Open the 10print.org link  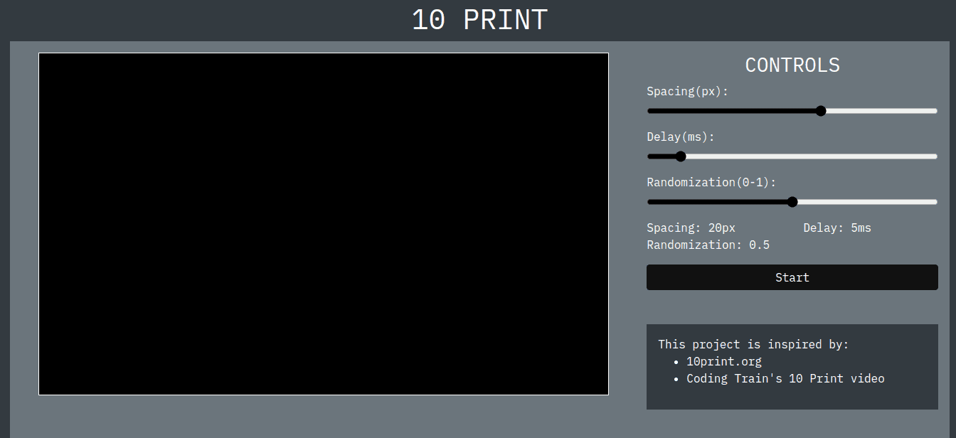point(723,361)
